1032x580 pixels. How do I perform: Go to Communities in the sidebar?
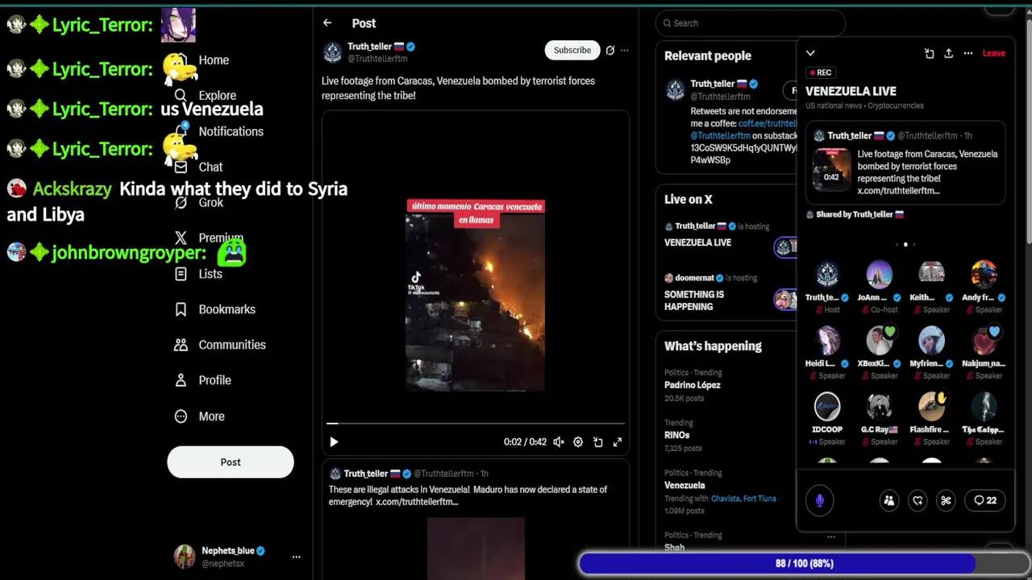(x=220, y=345)
